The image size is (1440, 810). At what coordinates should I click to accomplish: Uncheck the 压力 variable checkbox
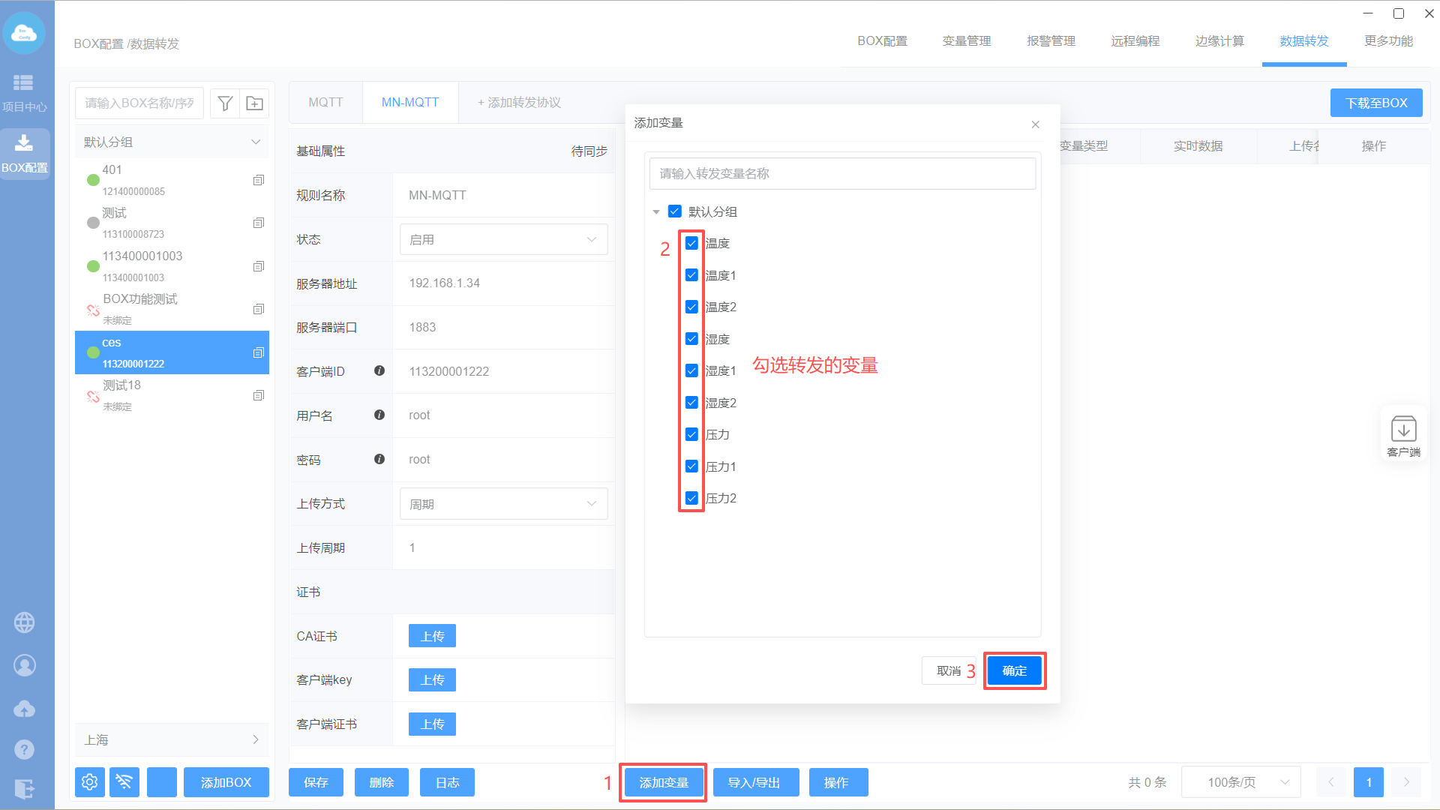pos(691,434)
